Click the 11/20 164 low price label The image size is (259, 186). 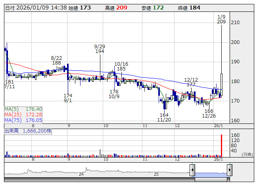pyautogui.click(x=164, y=118)
